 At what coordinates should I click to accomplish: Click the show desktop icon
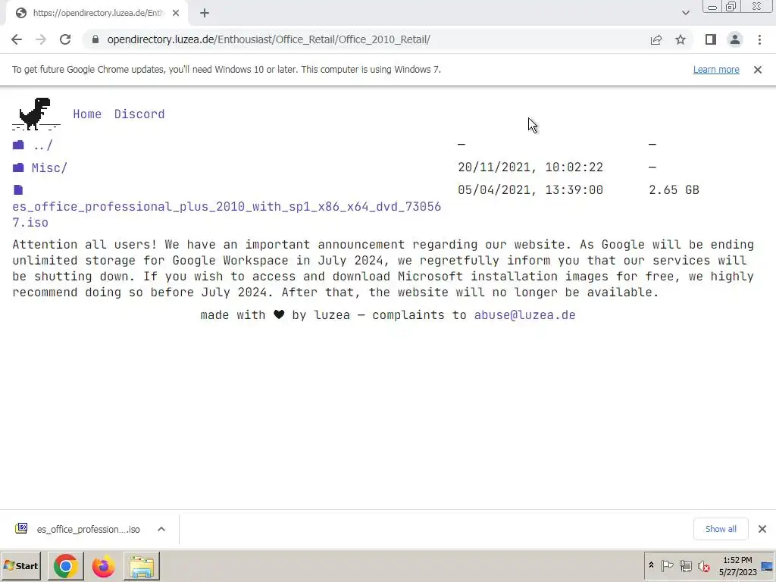click(x=768, y=566)
